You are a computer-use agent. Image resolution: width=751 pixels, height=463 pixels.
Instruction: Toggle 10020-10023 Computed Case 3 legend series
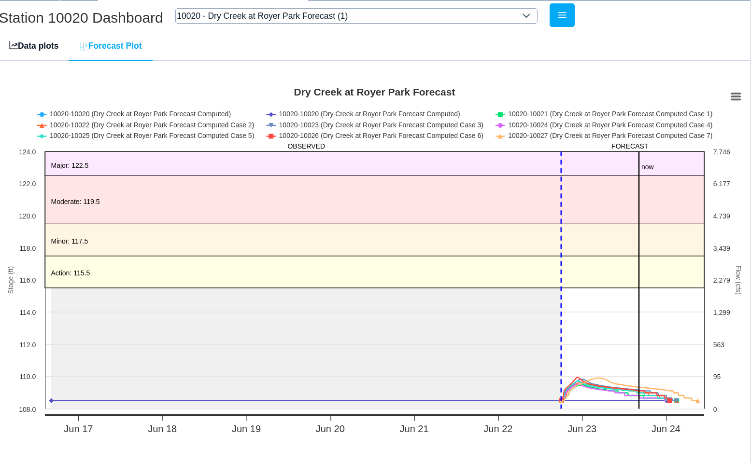click(375, 125)
